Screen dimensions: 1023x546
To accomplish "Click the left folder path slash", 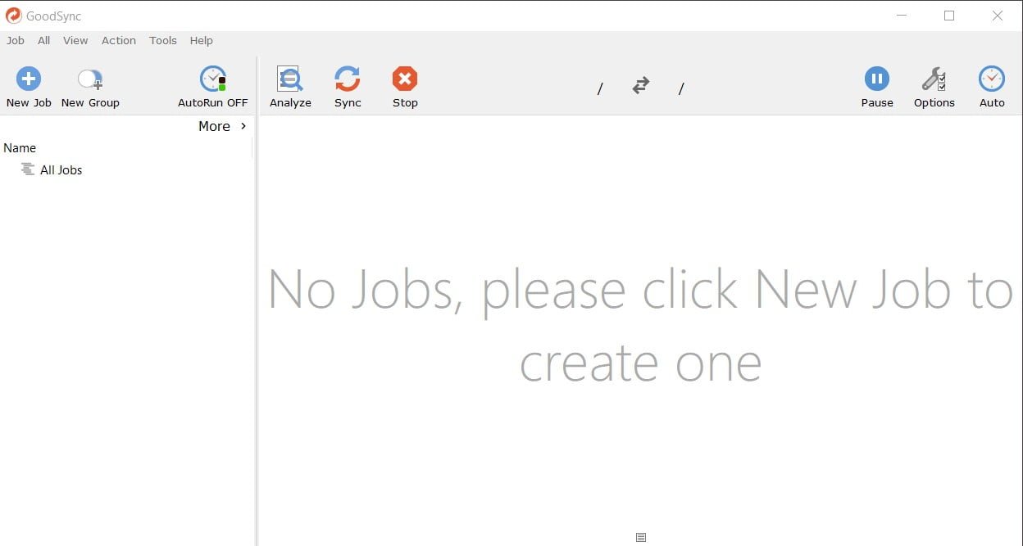I will pos(600,88).
